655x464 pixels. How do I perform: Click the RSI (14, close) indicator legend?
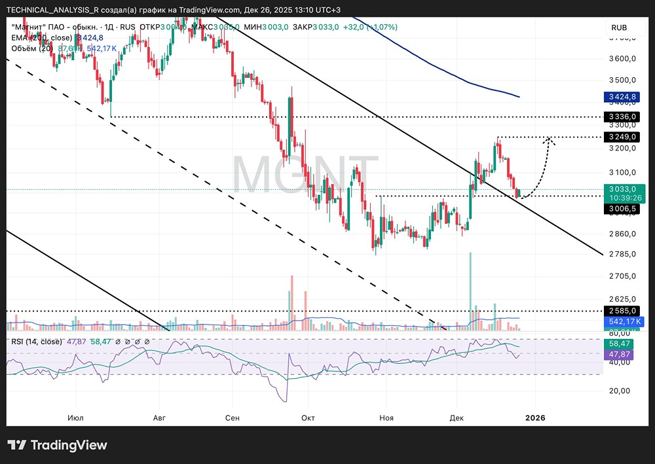(36, 342)
